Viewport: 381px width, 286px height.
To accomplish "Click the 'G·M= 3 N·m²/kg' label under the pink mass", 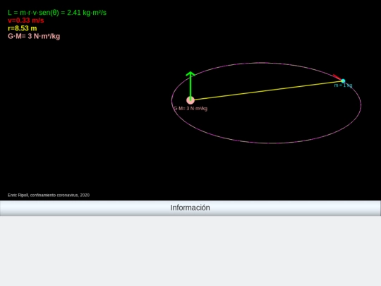I will click(x=190, y=109).
